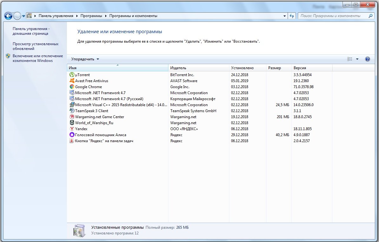
Task: Go back with the Back arrow button
Action: pyautogui.click(x=8, y=16)
